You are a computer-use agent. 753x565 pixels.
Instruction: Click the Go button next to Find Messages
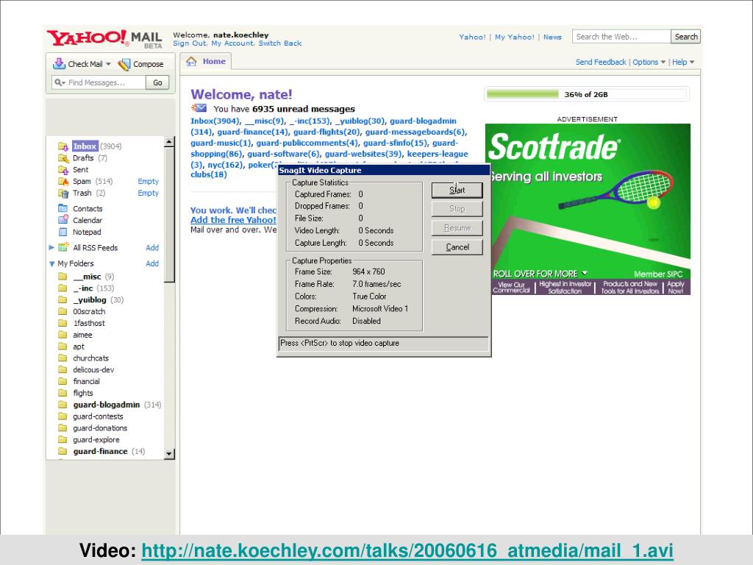pos(157,82)
